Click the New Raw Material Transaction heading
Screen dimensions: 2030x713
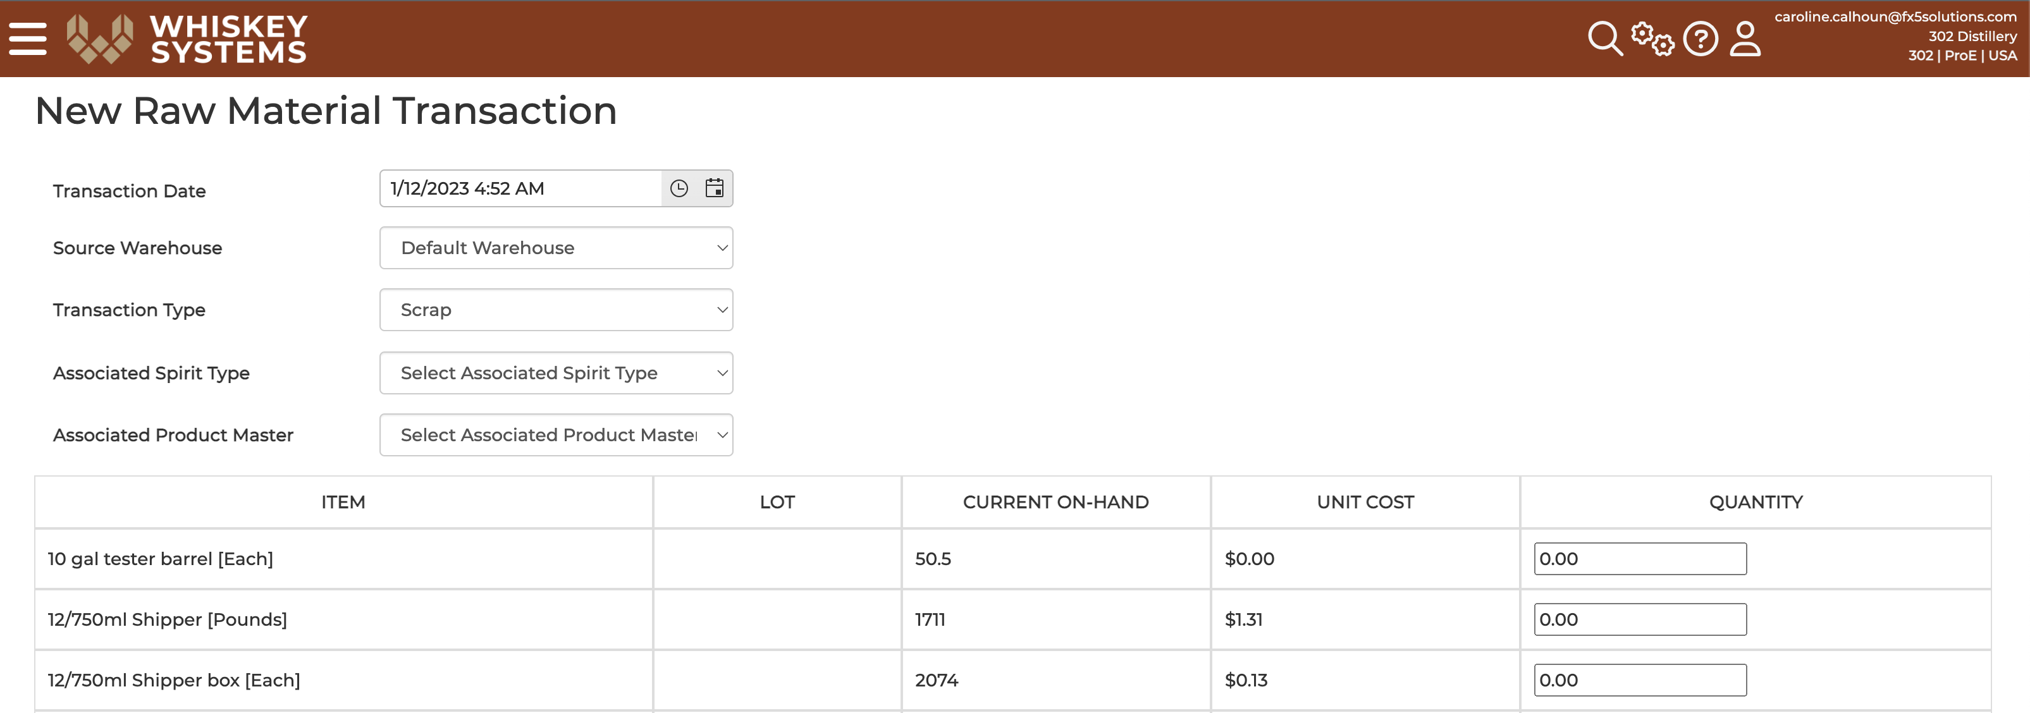326,110
